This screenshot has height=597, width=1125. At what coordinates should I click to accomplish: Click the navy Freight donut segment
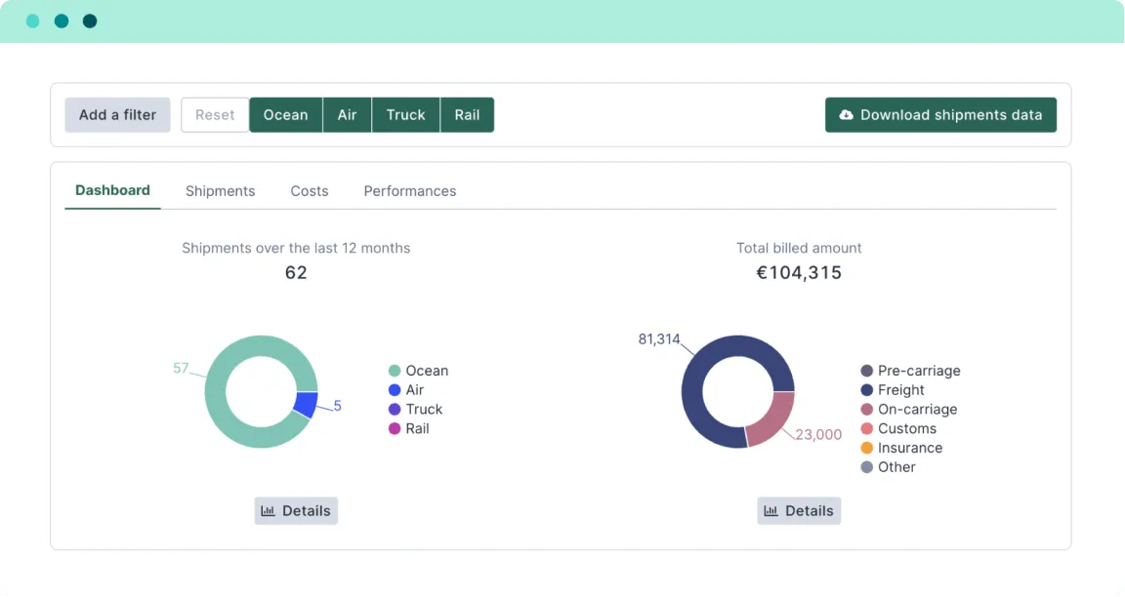point(692,392)
